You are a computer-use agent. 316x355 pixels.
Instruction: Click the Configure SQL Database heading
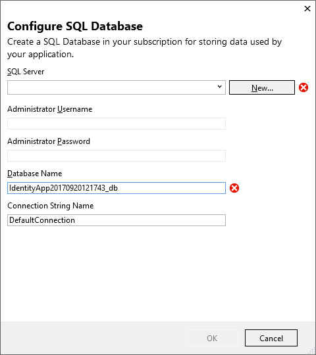(x=75, y=26)
